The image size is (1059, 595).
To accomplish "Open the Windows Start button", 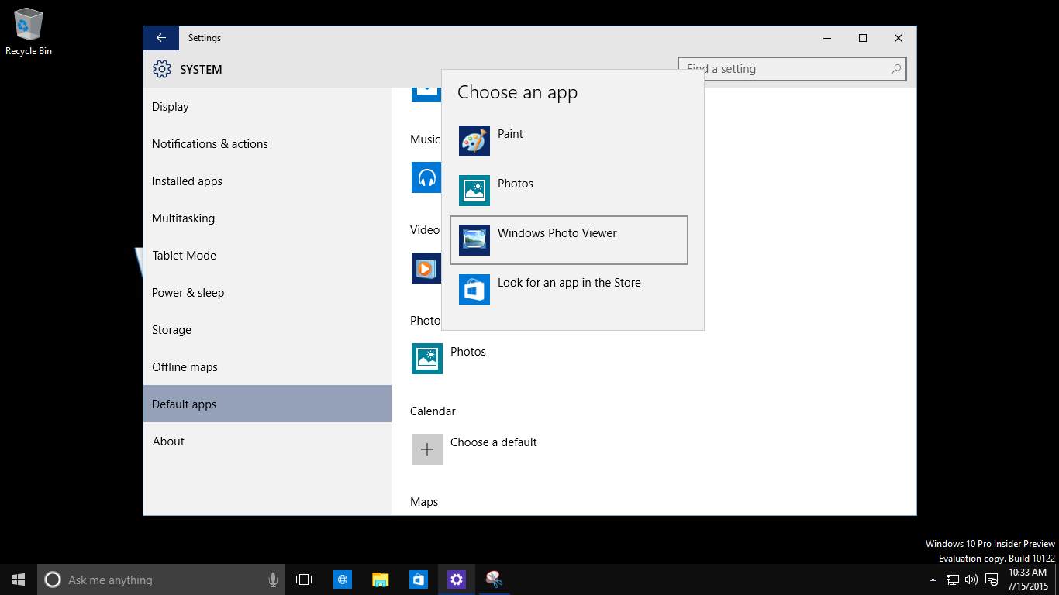I will tap(19, 580).
